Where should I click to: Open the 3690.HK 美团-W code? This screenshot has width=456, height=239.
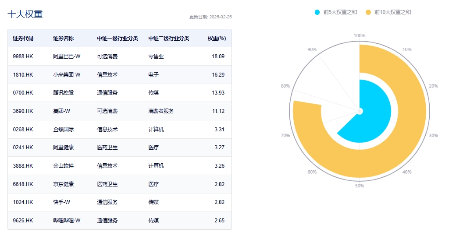click(23, 111)
